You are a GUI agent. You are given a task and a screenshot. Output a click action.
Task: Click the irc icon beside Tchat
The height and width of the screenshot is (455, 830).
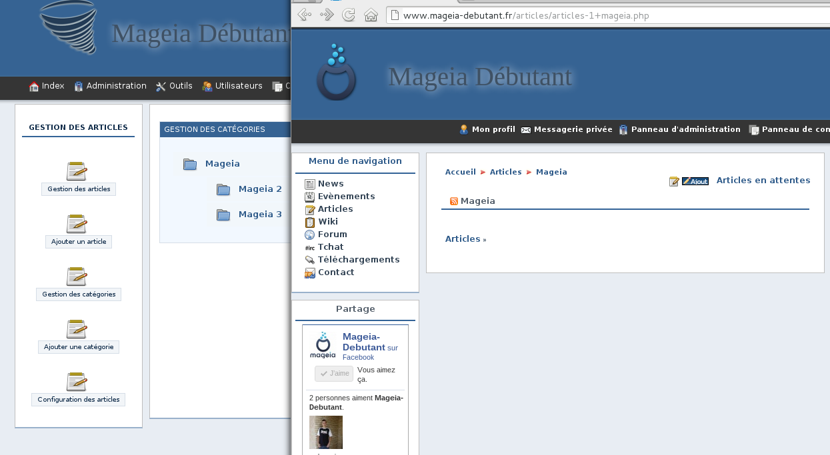click(x=310, y=247)
